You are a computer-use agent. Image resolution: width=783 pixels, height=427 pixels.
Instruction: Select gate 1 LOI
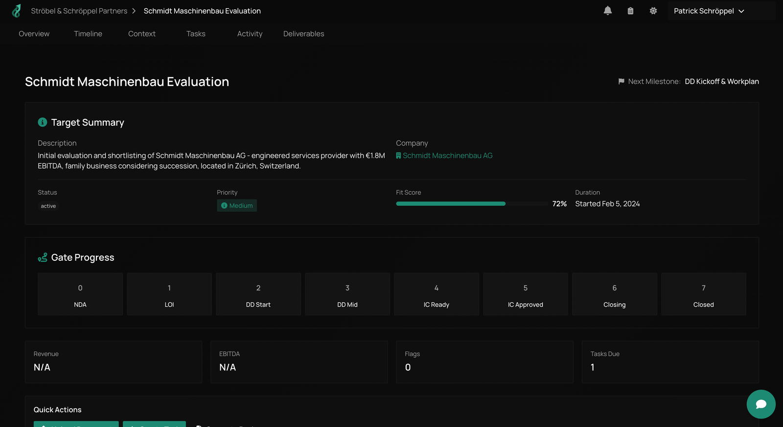point(169,294)
